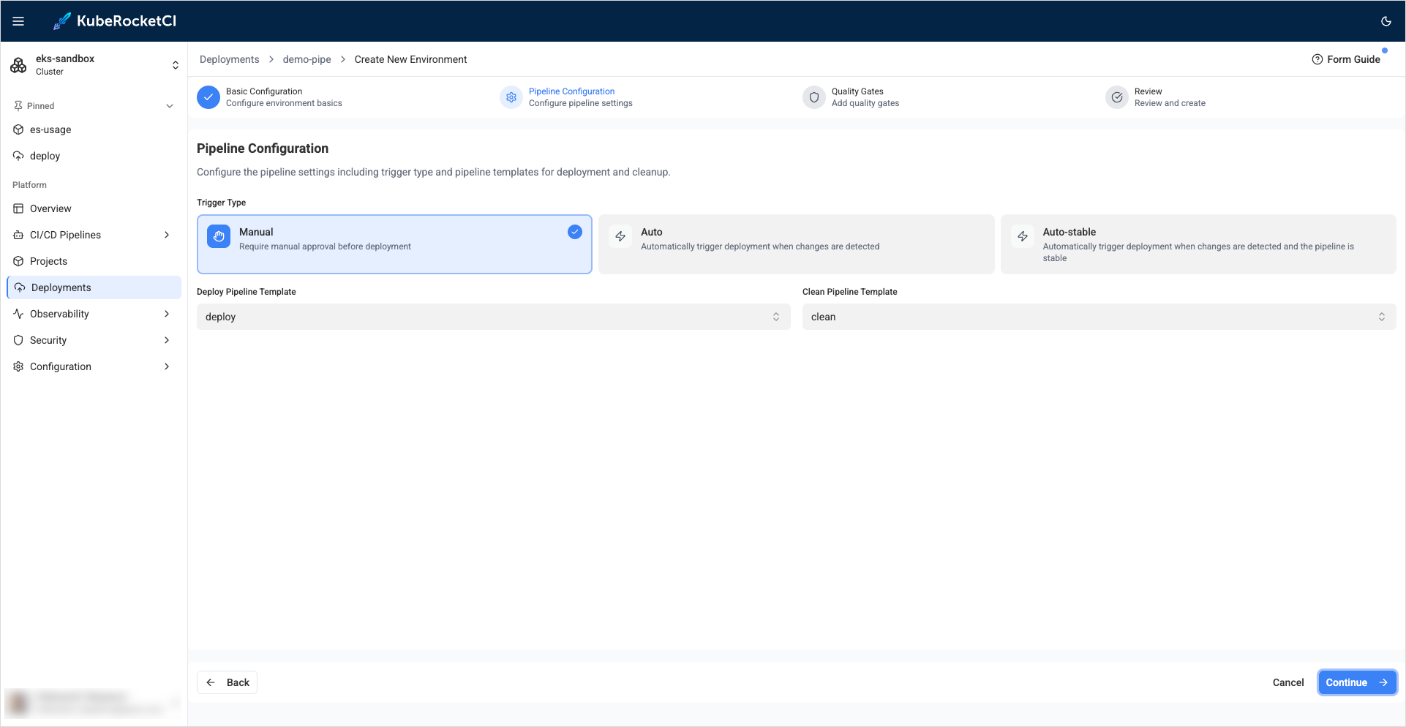
Task: Choose the Auto-stable trigger option
Action: (x=1198, y=244)
